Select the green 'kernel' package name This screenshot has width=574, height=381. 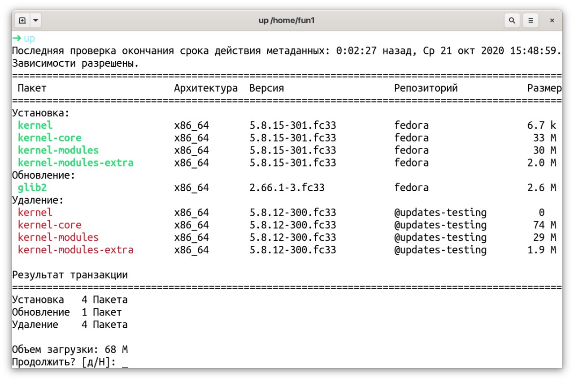click(x=35, y=125)
